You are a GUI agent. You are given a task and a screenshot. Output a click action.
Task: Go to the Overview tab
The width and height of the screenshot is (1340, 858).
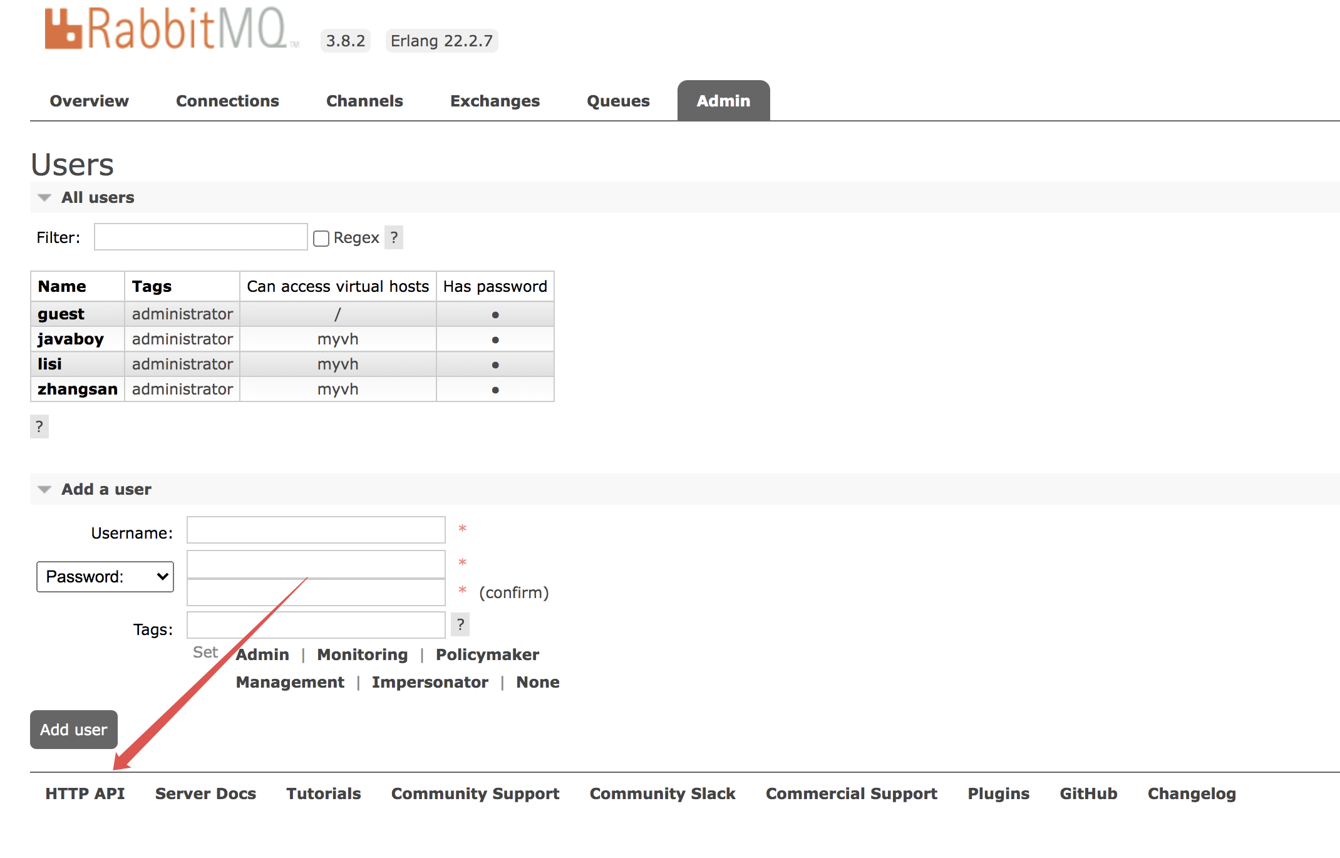coord(89,101)
